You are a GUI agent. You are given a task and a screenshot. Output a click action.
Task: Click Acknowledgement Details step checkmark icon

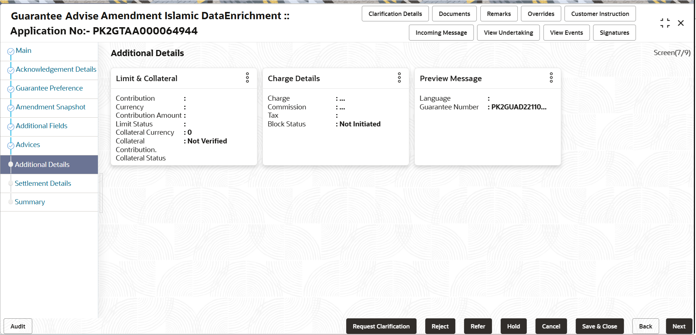(x=11, y=70)
